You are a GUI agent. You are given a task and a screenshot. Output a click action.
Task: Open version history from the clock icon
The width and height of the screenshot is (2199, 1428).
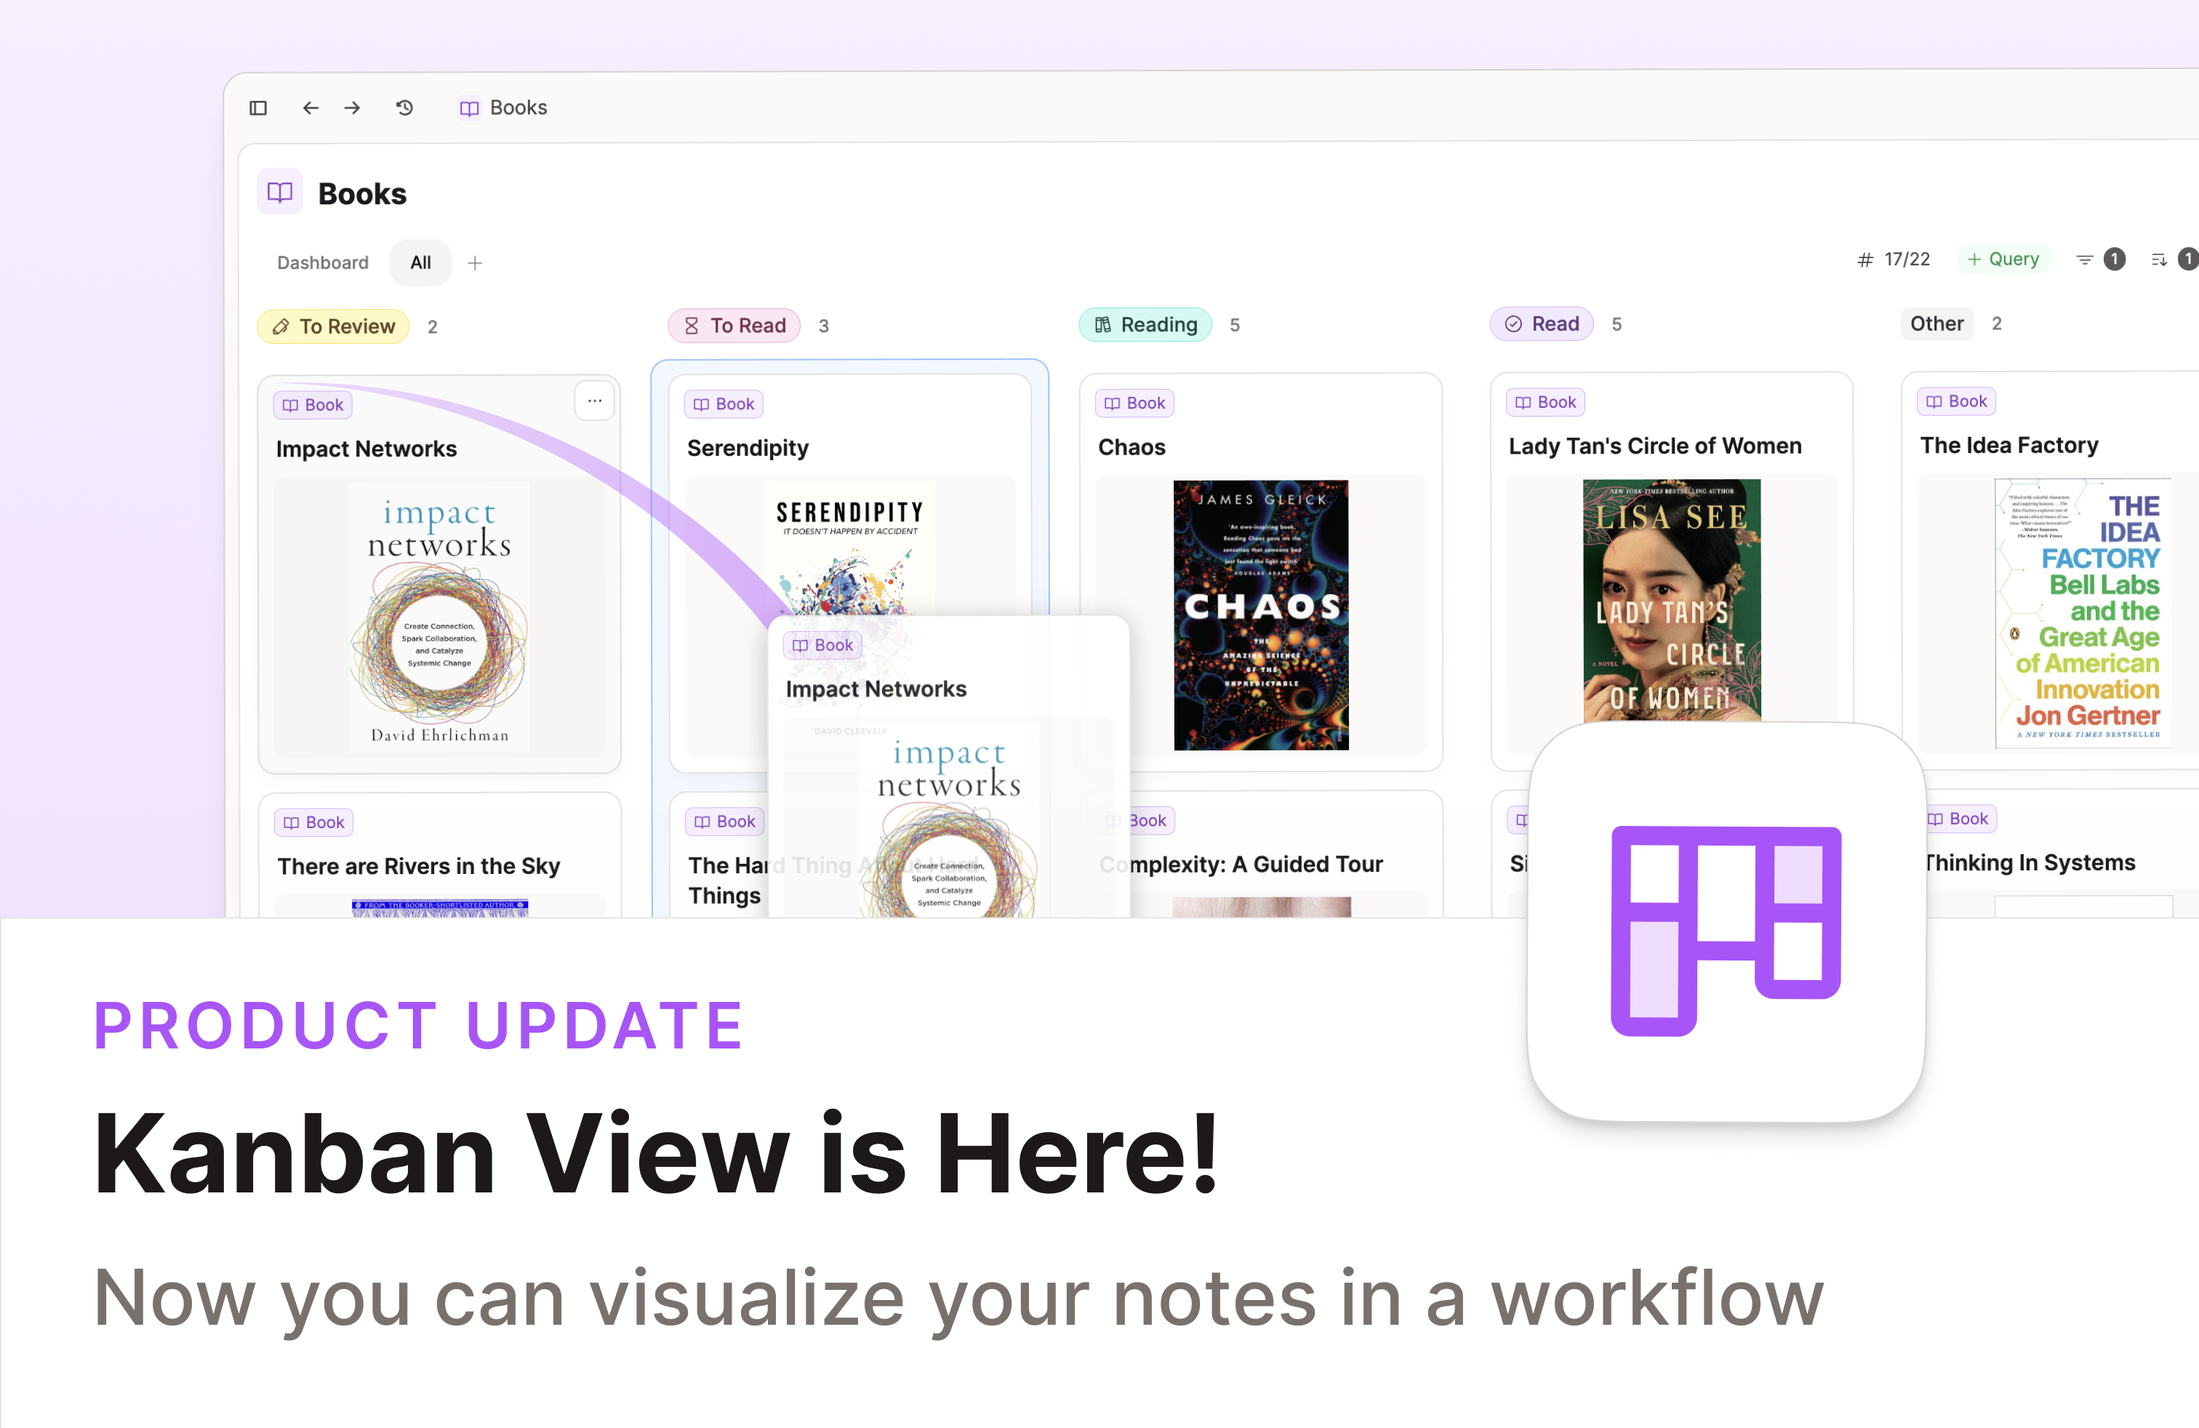(x=403, y=108)
